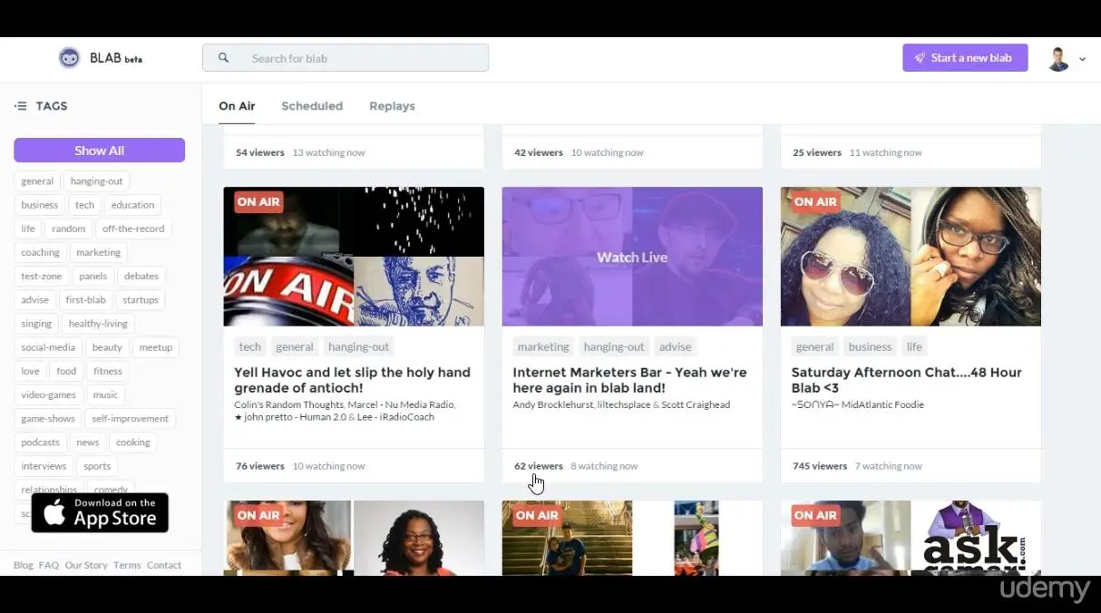Screen dimensions: 1101x613
Task: Open the Blog footer link
Action: [x=24, y=565]
